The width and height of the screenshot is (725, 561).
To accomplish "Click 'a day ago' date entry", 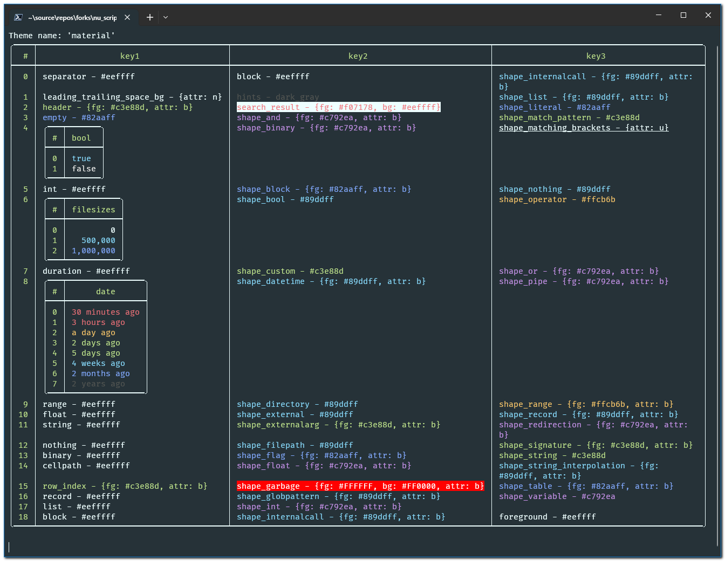I will tap(94, 333).
